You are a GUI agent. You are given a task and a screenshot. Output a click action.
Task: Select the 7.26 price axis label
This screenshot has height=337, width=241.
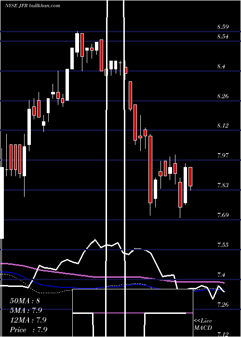click(223, 305)
